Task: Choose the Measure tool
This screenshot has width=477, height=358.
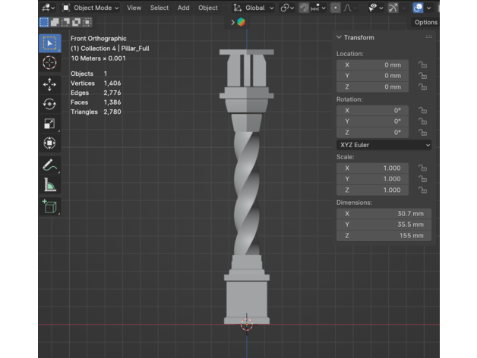Action: (x=49, y=184)
